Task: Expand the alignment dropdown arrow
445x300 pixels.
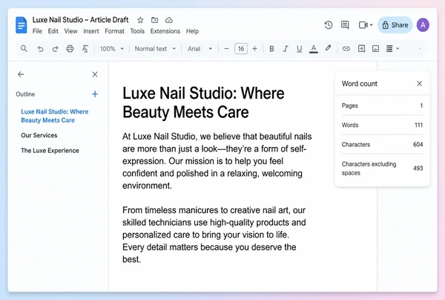Action: click(x=398, y=49)
